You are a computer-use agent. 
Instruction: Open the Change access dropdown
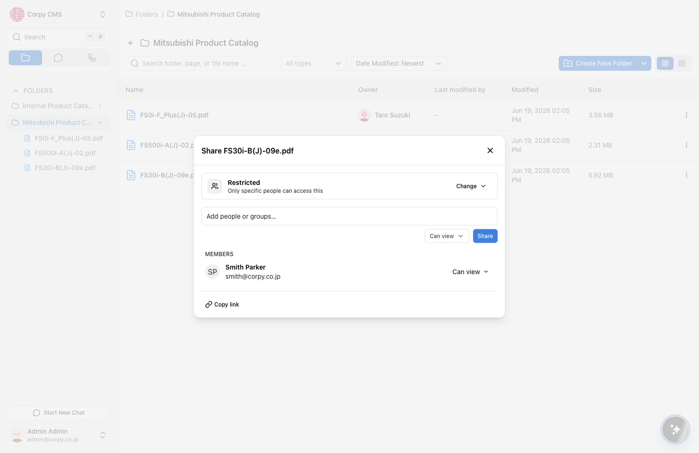point(471,186)
